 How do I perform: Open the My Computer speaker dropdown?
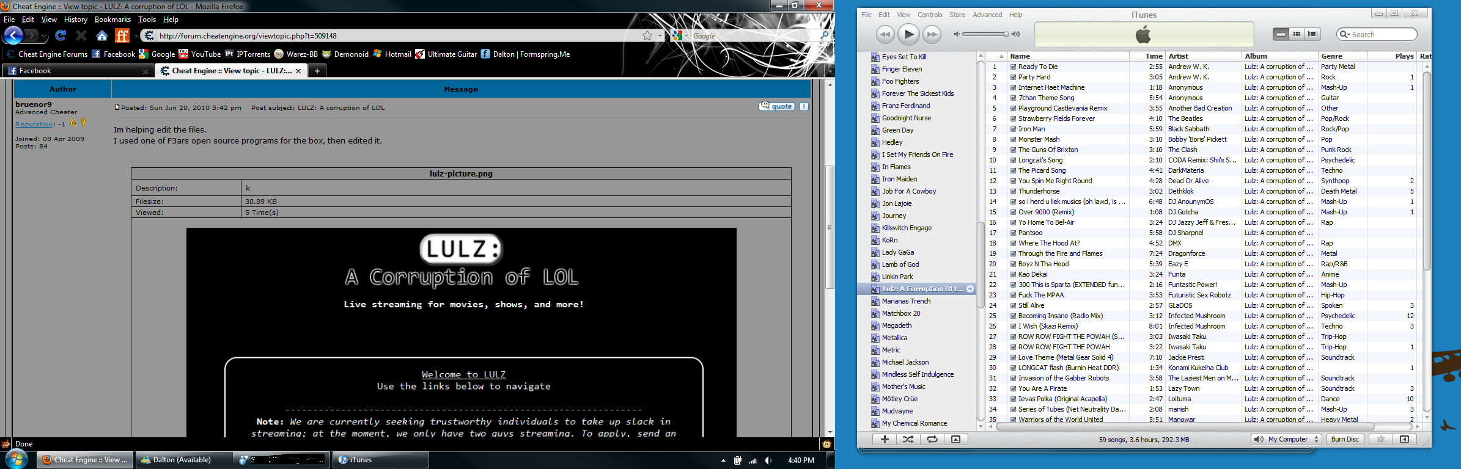pos(1286,439)
